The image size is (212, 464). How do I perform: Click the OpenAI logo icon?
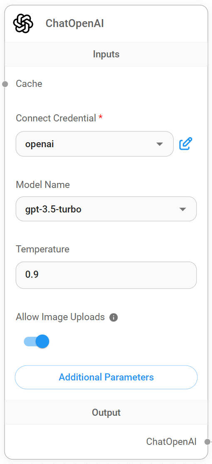tap(23, 23)
